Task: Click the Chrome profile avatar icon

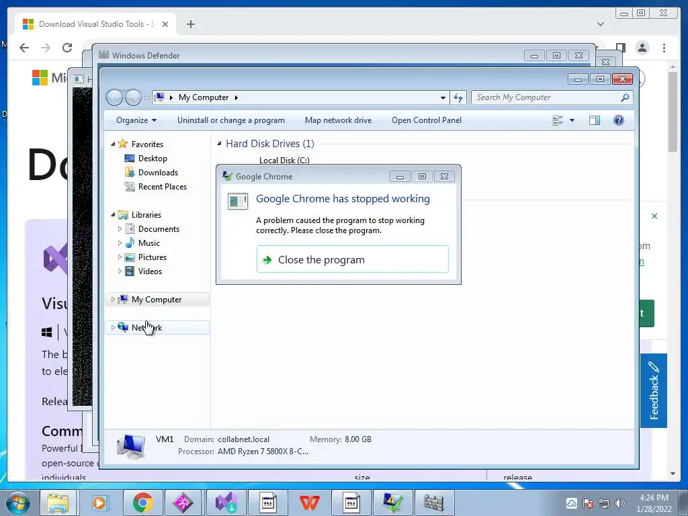Action: click(642, 48)
